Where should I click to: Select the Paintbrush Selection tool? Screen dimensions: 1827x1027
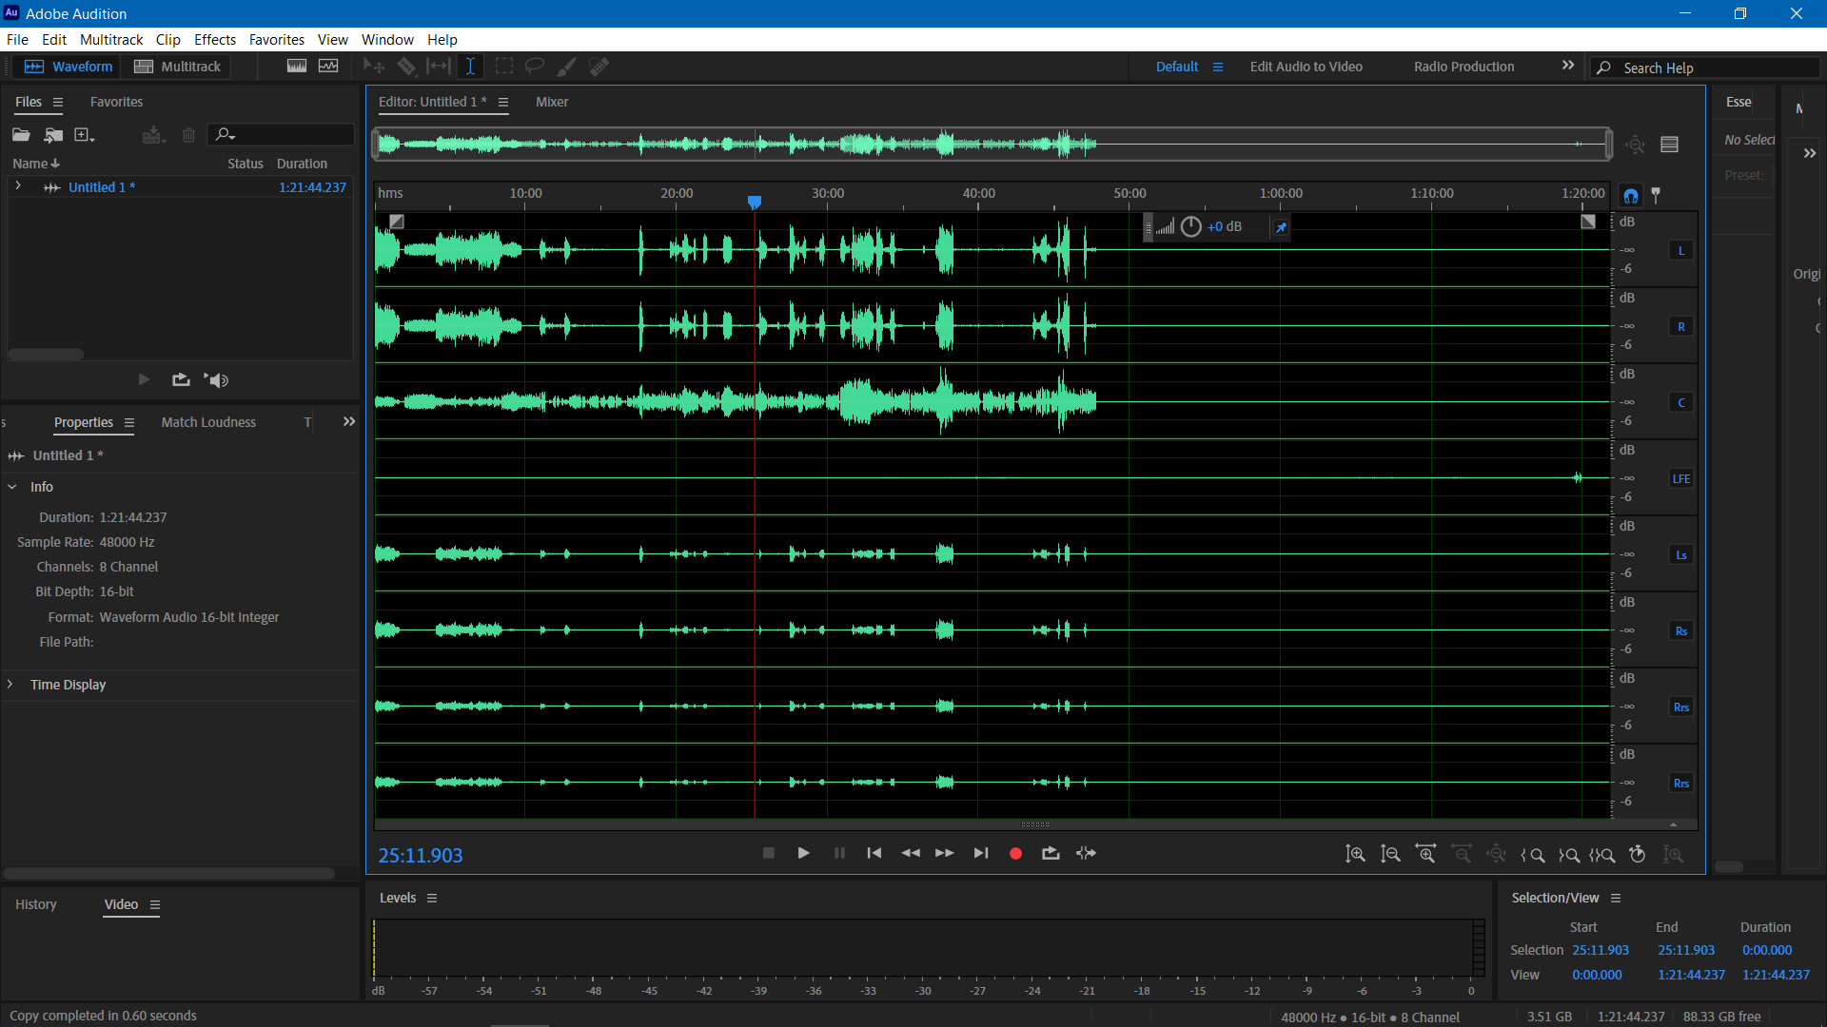[x=566, y=67]
